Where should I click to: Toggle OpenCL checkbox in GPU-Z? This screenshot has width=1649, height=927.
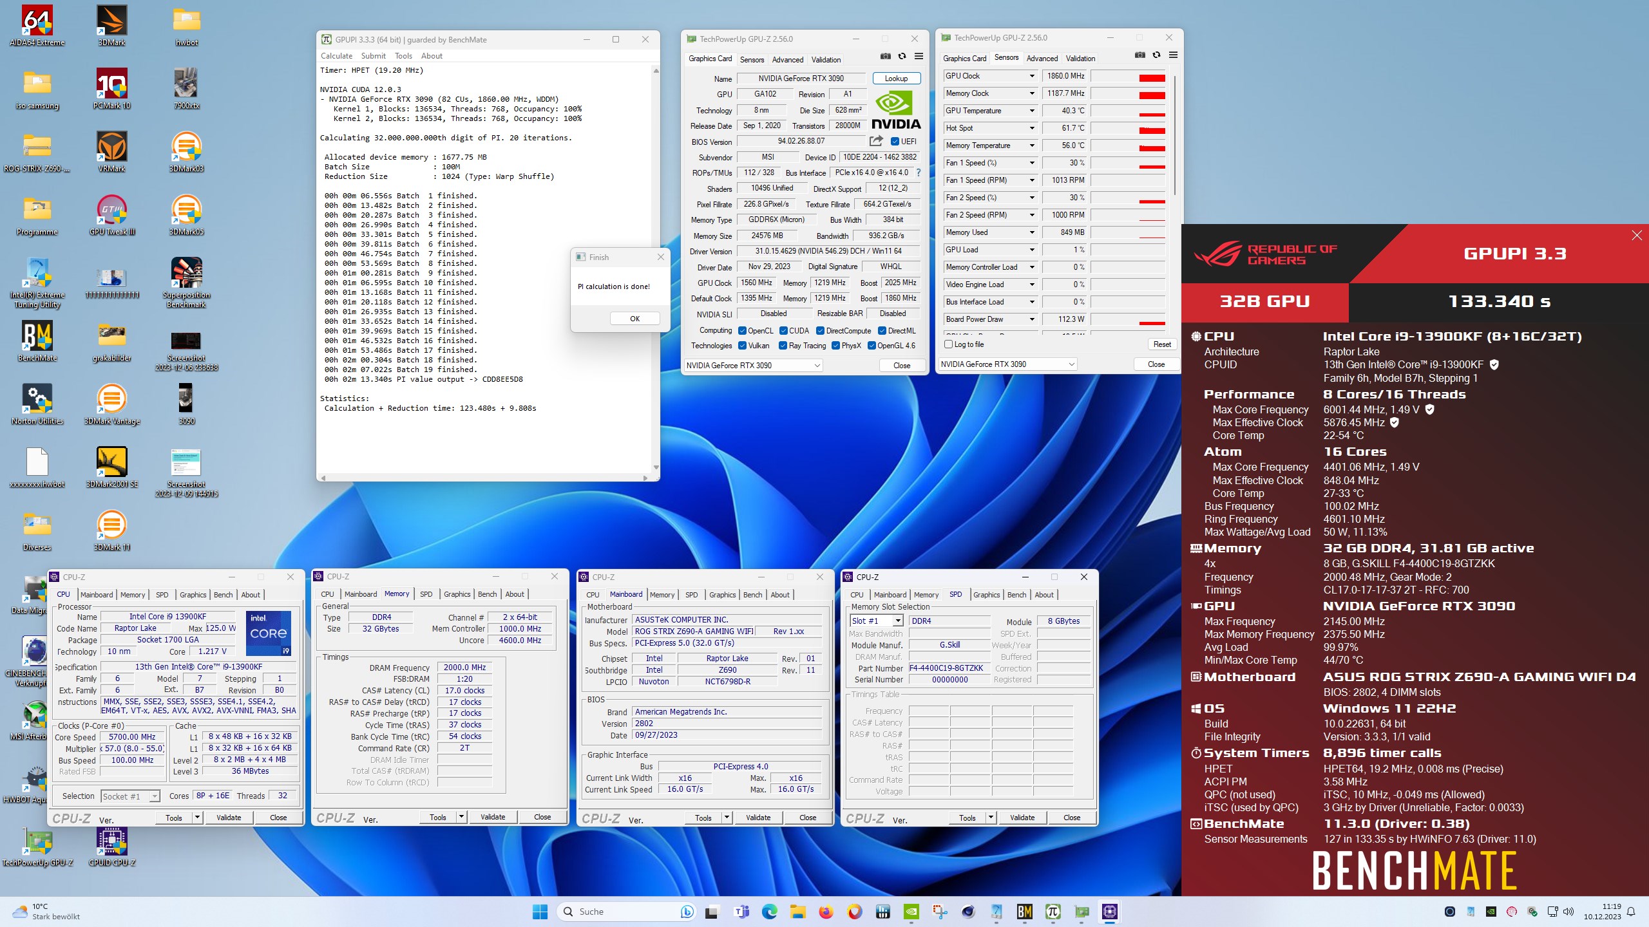742,331
